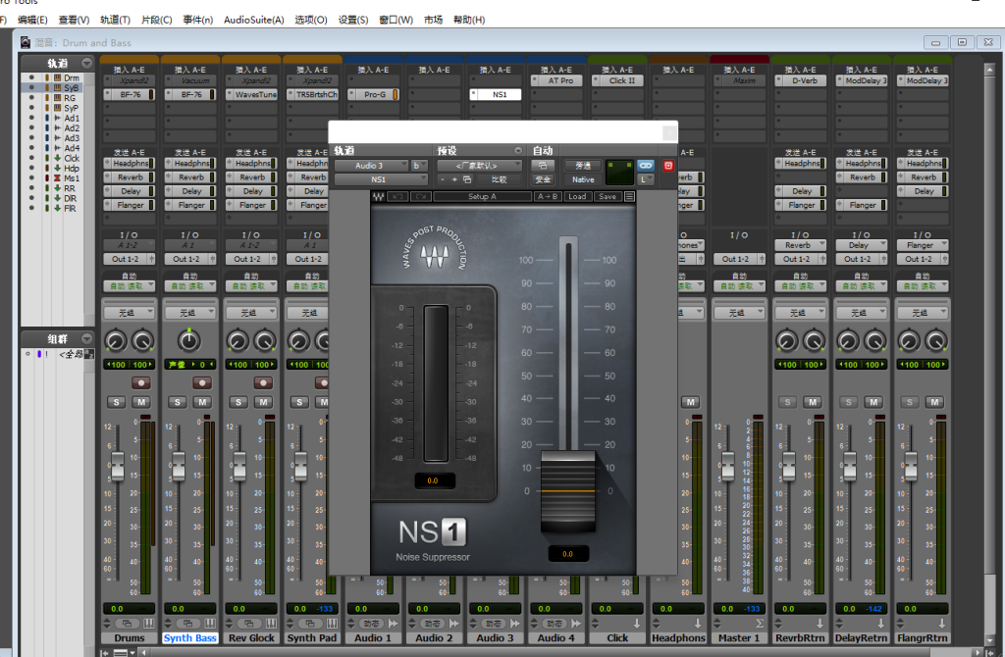Click the WavesTune insert slot on Rev Glock

point(251,94)
